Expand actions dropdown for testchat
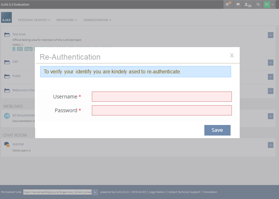The image size is (279, 199). tap(270, 145)
